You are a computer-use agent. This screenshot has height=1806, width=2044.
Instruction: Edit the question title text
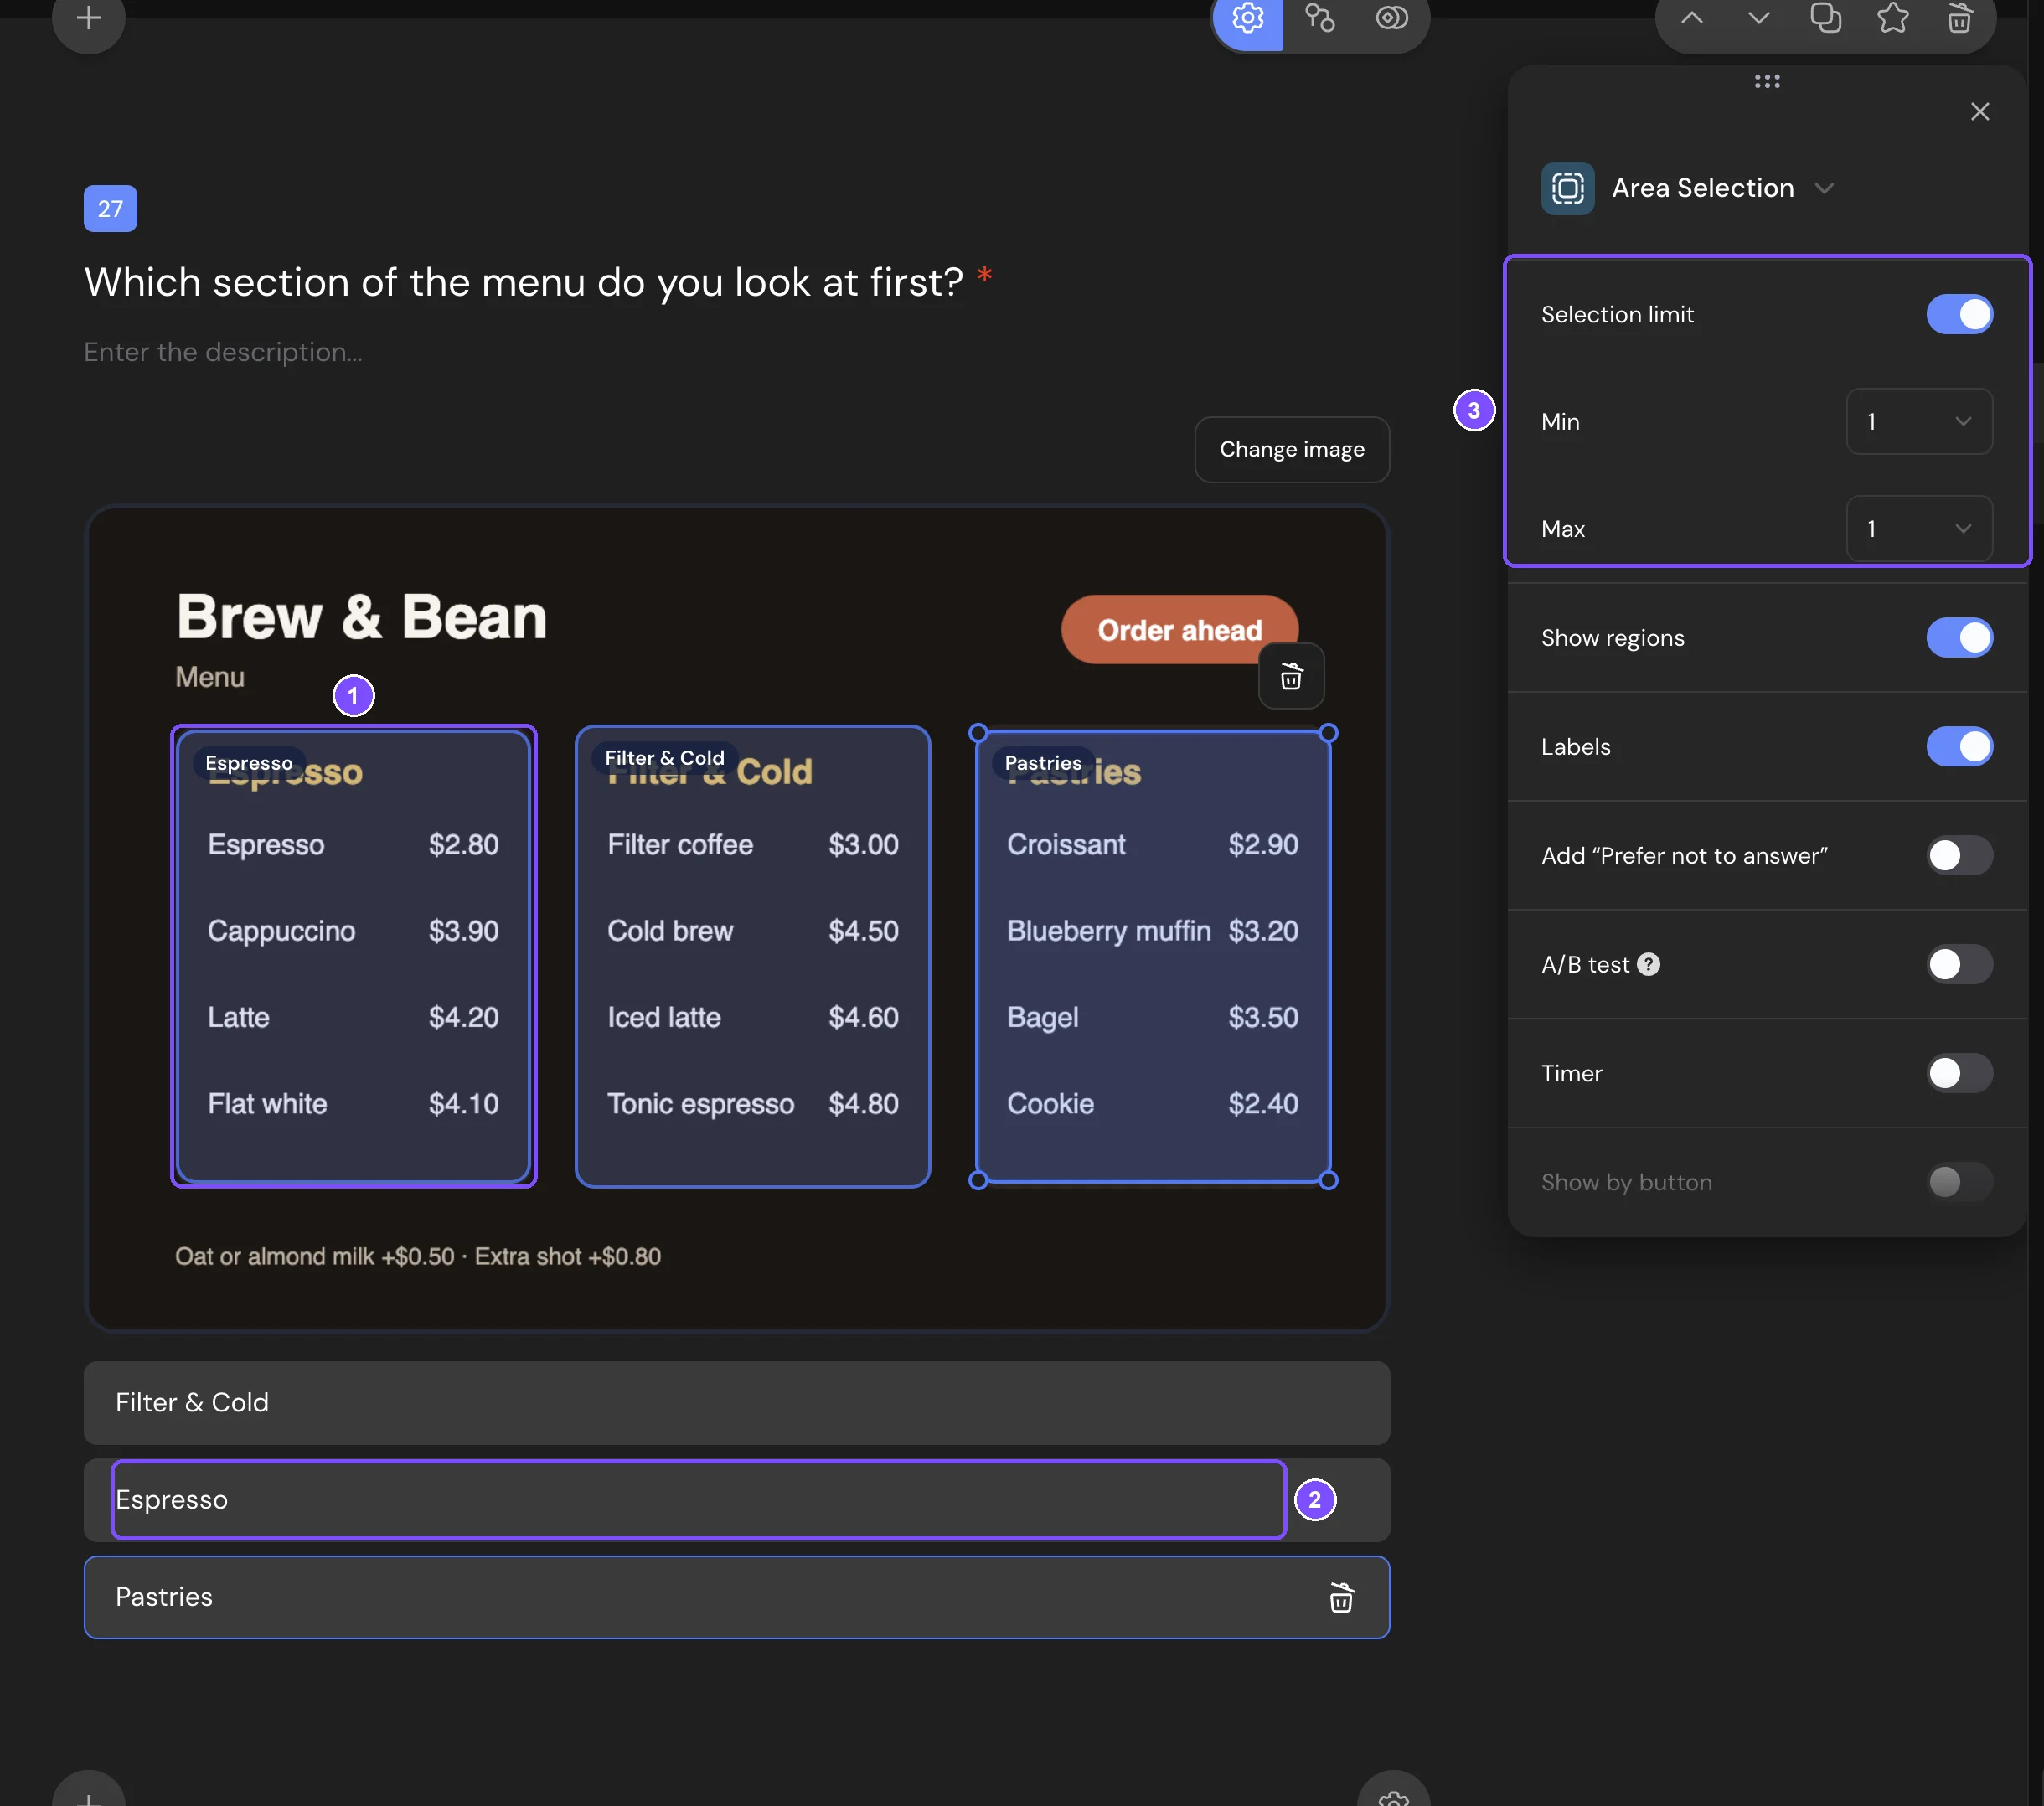click(x=523, y=282)
